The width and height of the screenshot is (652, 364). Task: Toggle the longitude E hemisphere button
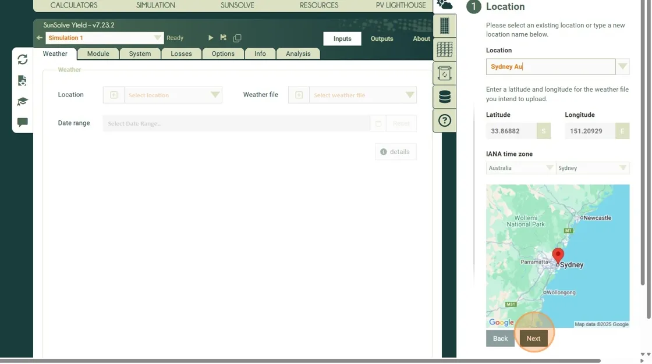tap(622, 131)
